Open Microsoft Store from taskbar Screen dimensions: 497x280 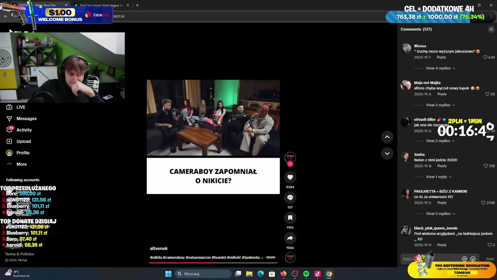(272, 274)
